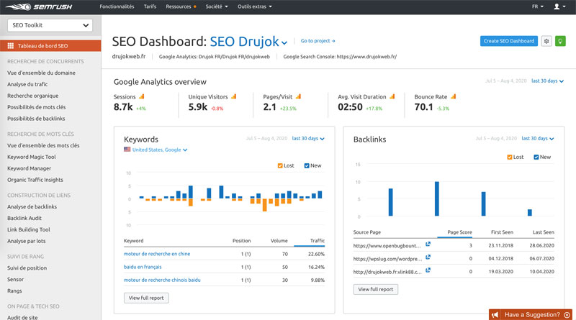Uncheck New checkbox in Keywords chart
Screen dimensions: 576x320
(307, 166)
